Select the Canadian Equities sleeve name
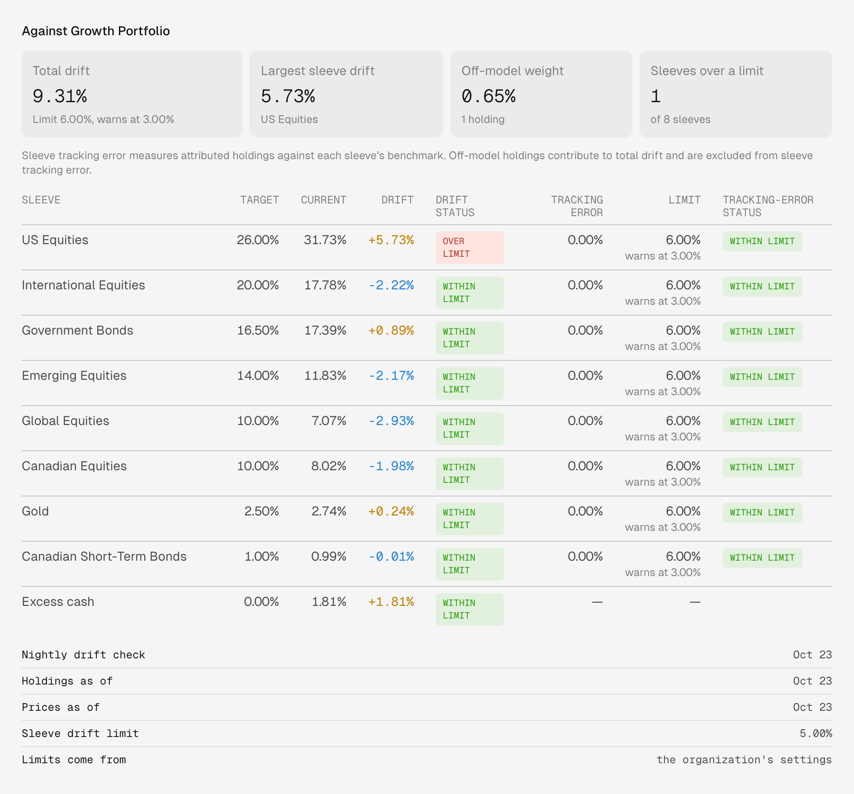This screenshot has width=854, height=794. 74,466
